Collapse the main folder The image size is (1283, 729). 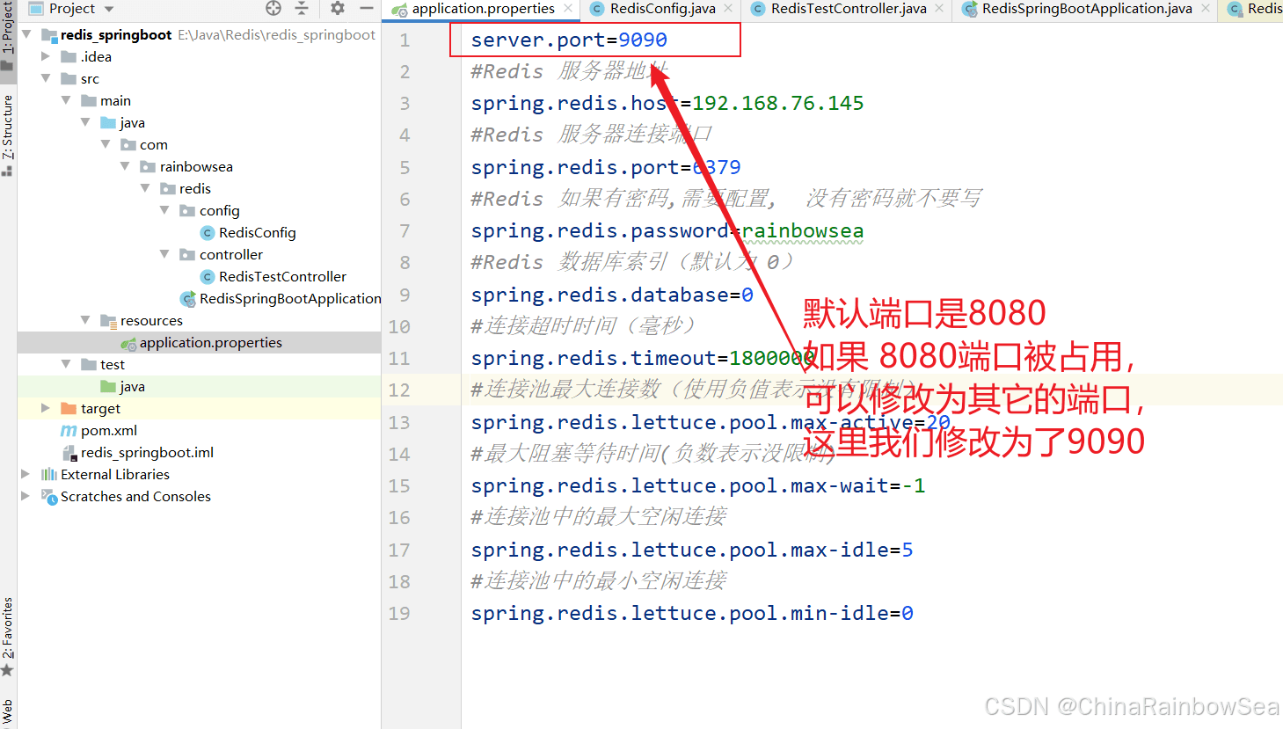coord(66,100)
